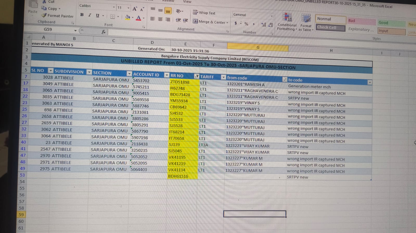Middle align cell contents
Viewport: 416px width, 233px height.
[161, 10]
